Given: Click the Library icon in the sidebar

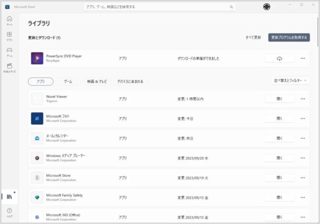Looking at the screenshot, I should tap(9, 196).
